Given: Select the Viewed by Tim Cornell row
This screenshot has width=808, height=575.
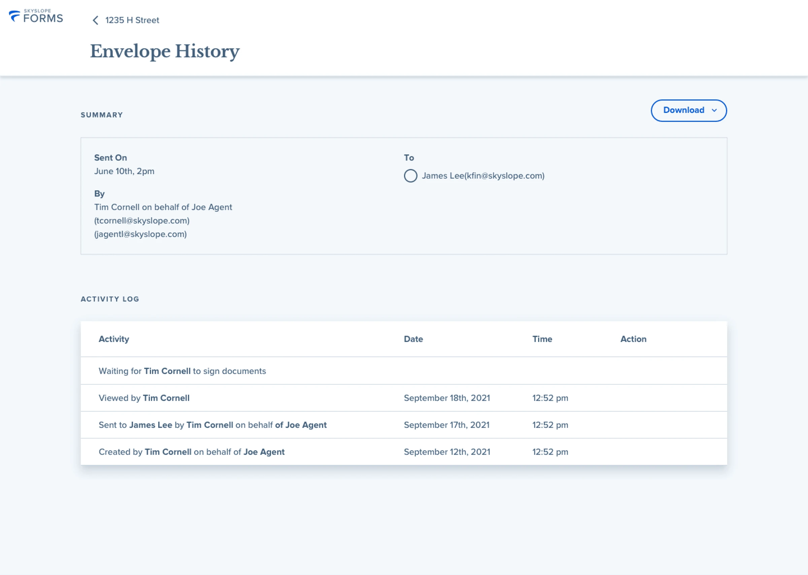Looking at the screenshot, I should tap(404, 398).
